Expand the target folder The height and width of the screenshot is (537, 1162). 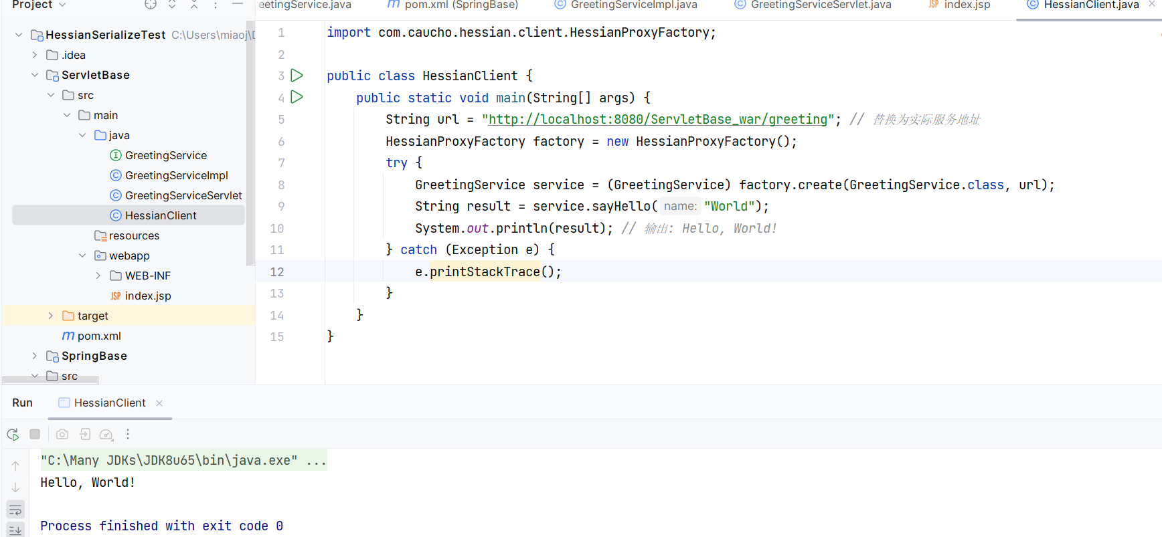pos(51,316)
